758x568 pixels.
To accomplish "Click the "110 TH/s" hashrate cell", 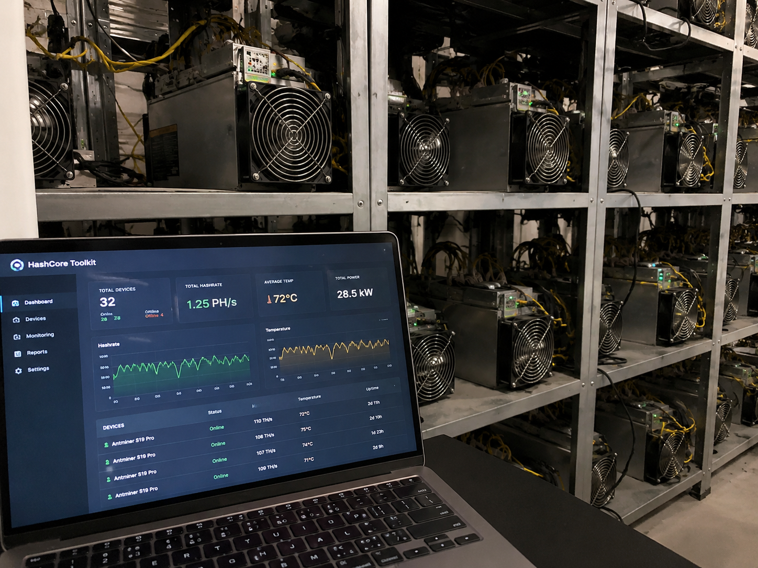I will pyautogui.click(x=263, y=421).
